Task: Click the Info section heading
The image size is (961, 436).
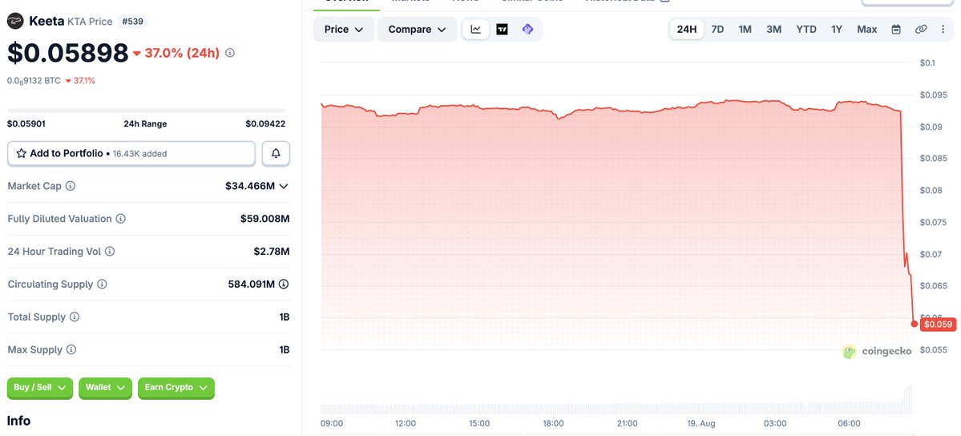Action: 18,421
